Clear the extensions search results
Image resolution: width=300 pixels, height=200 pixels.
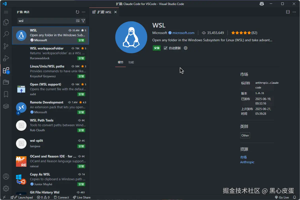(78, 21)
